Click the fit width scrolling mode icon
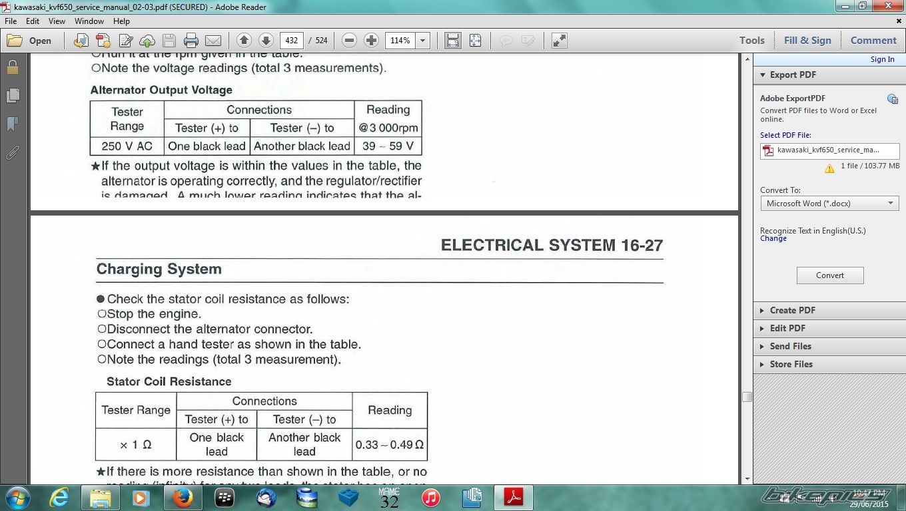The image size is (906, 511). pos(453,41)
